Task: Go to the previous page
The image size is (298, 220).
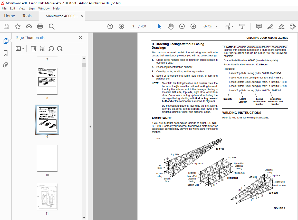Action: [110, 26]
